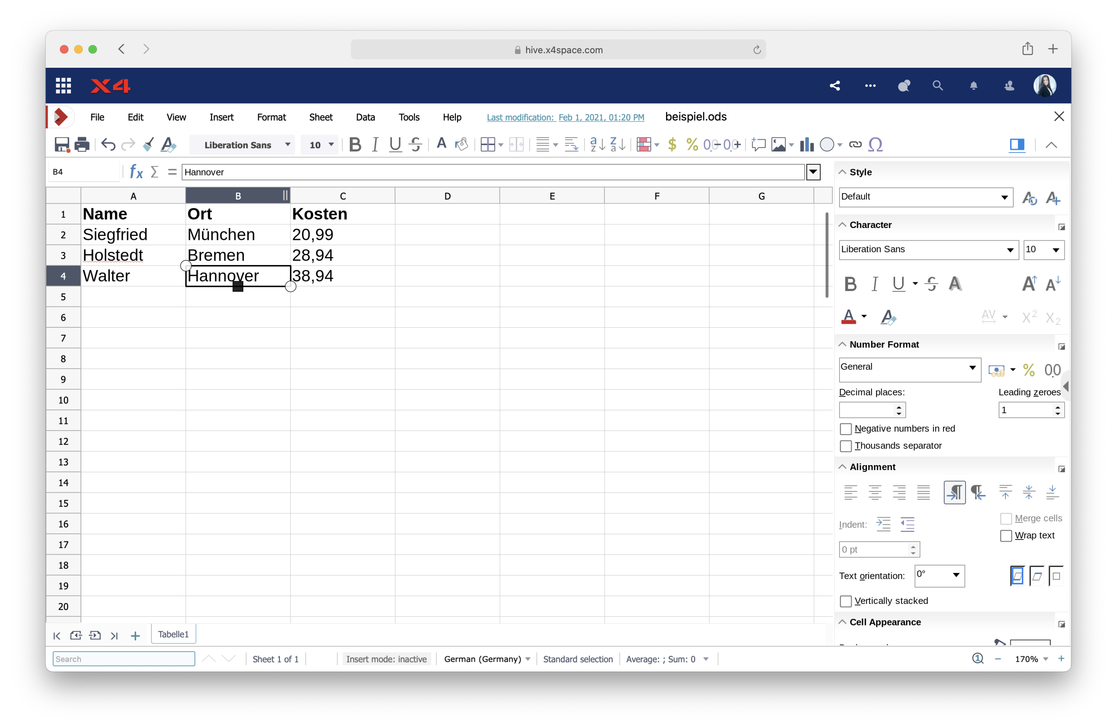This screenshot has height=728, width=1117.
Task: Click the Sum sigma icon
Action: [x=154, y=172]
